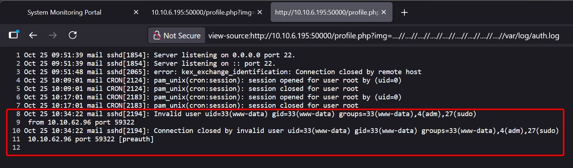Viewport: 573px width, 168px height.
Task: Close the middle profile.php?img= tab
Action: point(260,12)
